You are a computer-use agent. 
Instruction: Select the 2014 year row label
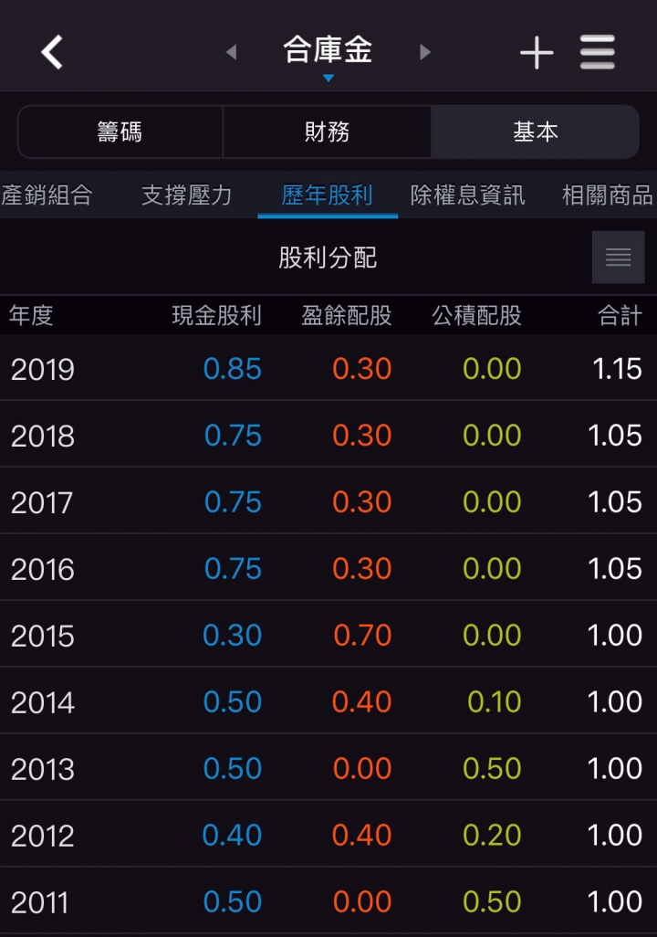42,703
